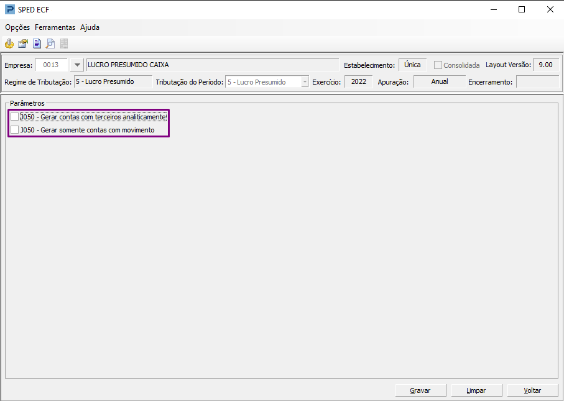The width and height of the screenshot is (564, 401).
Task: Click the yellow gear processing icon in toolbar
Action: coord(9,44)
